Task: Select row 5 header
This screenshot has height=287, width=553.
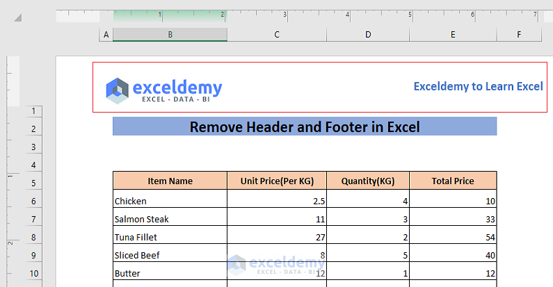Action: 33,183
